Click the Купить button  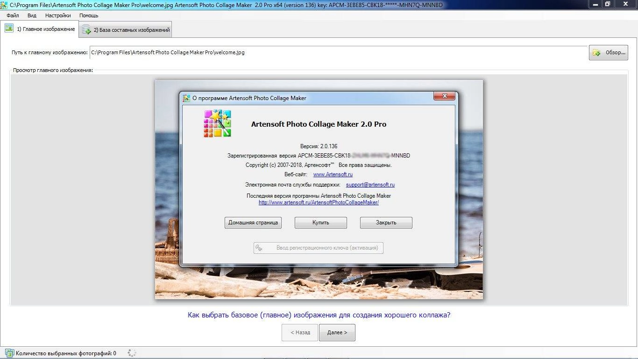click(321, 223)
